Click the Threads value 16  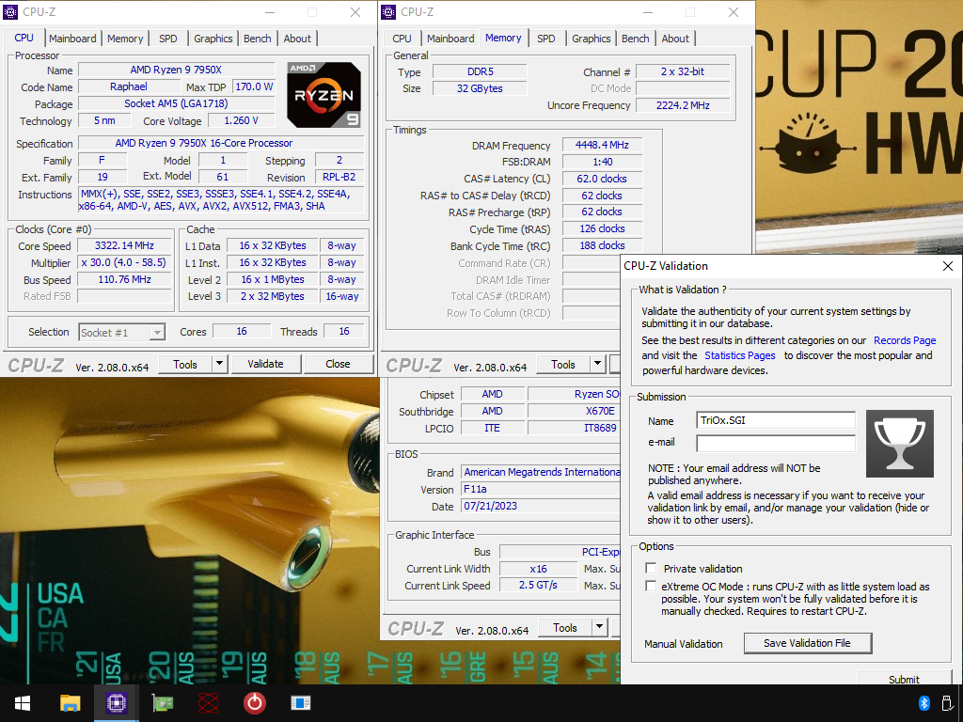pos(344,331)
